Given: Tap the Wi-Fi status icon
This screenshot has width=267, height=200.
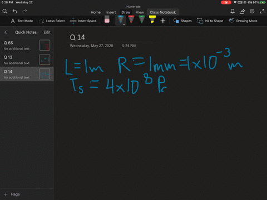Looking at the screenshot, I should click(x=235, y=2).
